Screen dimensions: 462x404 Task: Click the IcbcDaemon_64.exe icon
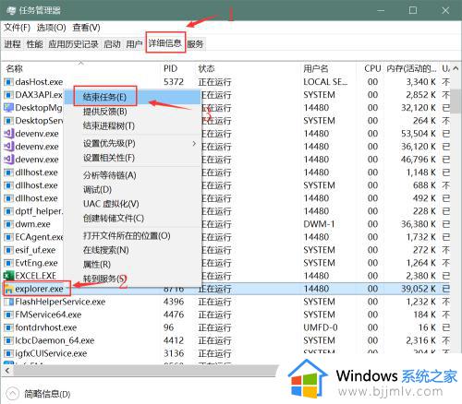click(8, 340)
